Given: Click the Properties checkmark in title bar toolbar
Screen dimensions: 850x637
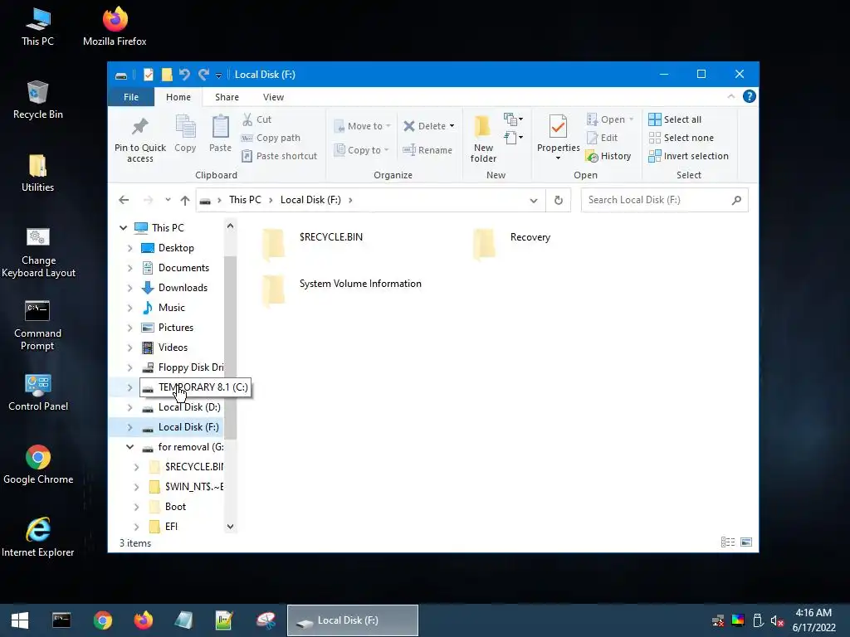Looking at the screenshot, I should (x=149, y=74).
